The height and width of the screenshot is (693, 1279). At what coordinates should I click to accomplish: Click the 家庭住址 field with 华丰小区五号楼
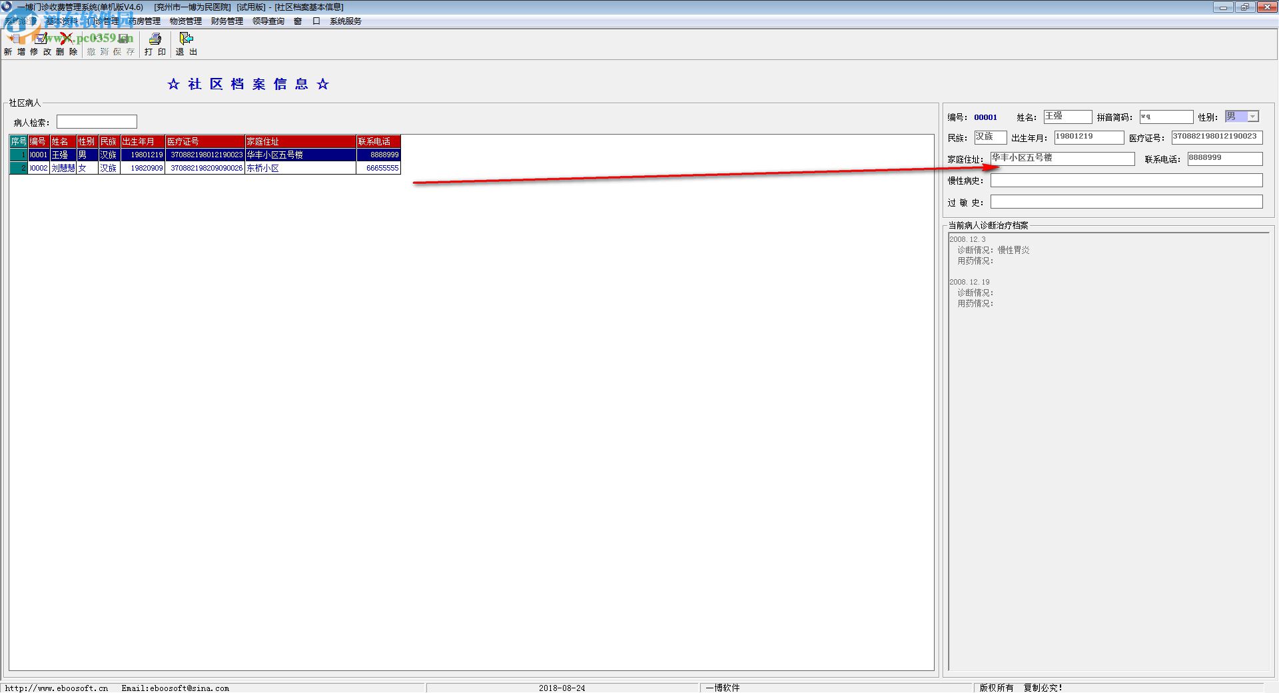tap(1062, 159)
